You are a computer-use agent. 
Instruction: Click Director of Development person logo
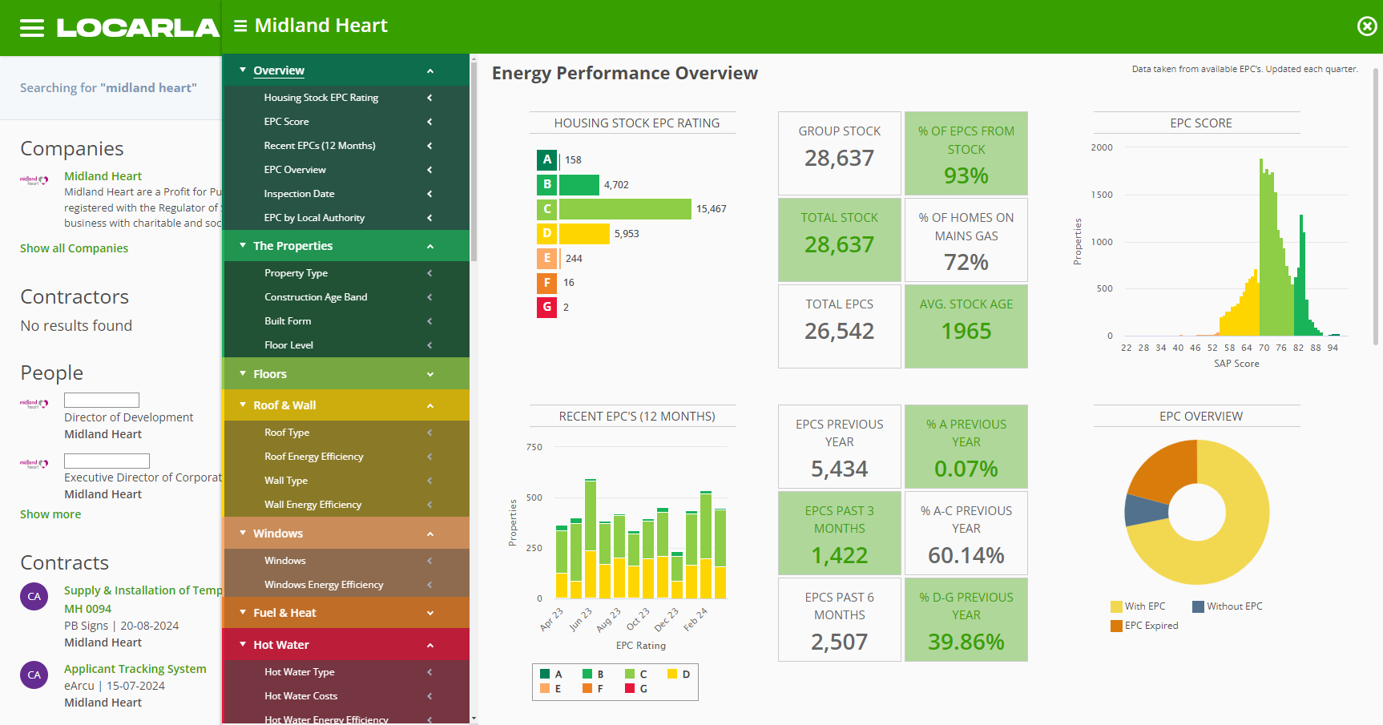(34, 404)
